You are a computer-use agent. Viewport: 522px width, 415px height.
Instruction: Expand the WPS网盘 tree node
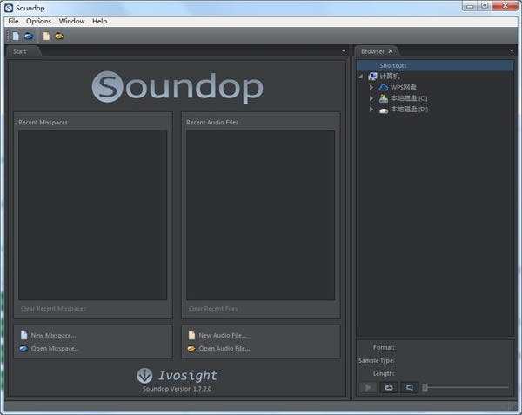(371, 87)
